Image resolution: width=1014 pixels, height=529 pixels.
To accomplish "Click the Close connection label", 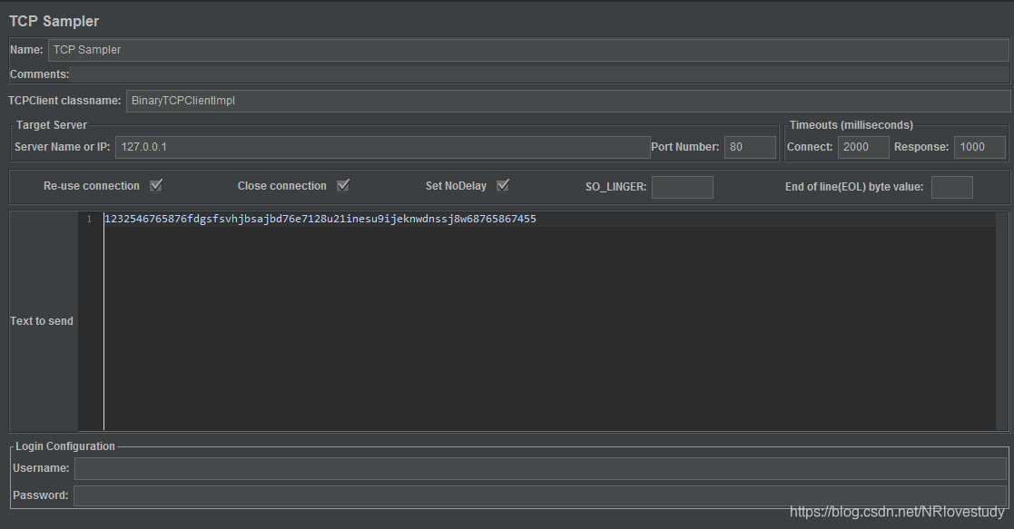I will (282, 186).
